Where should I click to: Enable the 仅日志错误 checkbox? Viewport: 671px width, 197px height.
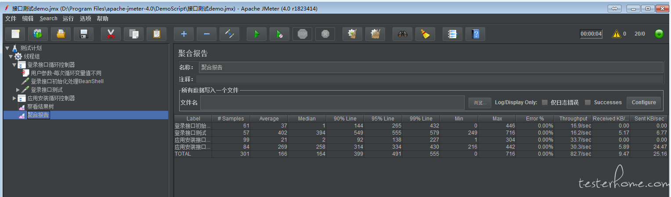[545, 102]
